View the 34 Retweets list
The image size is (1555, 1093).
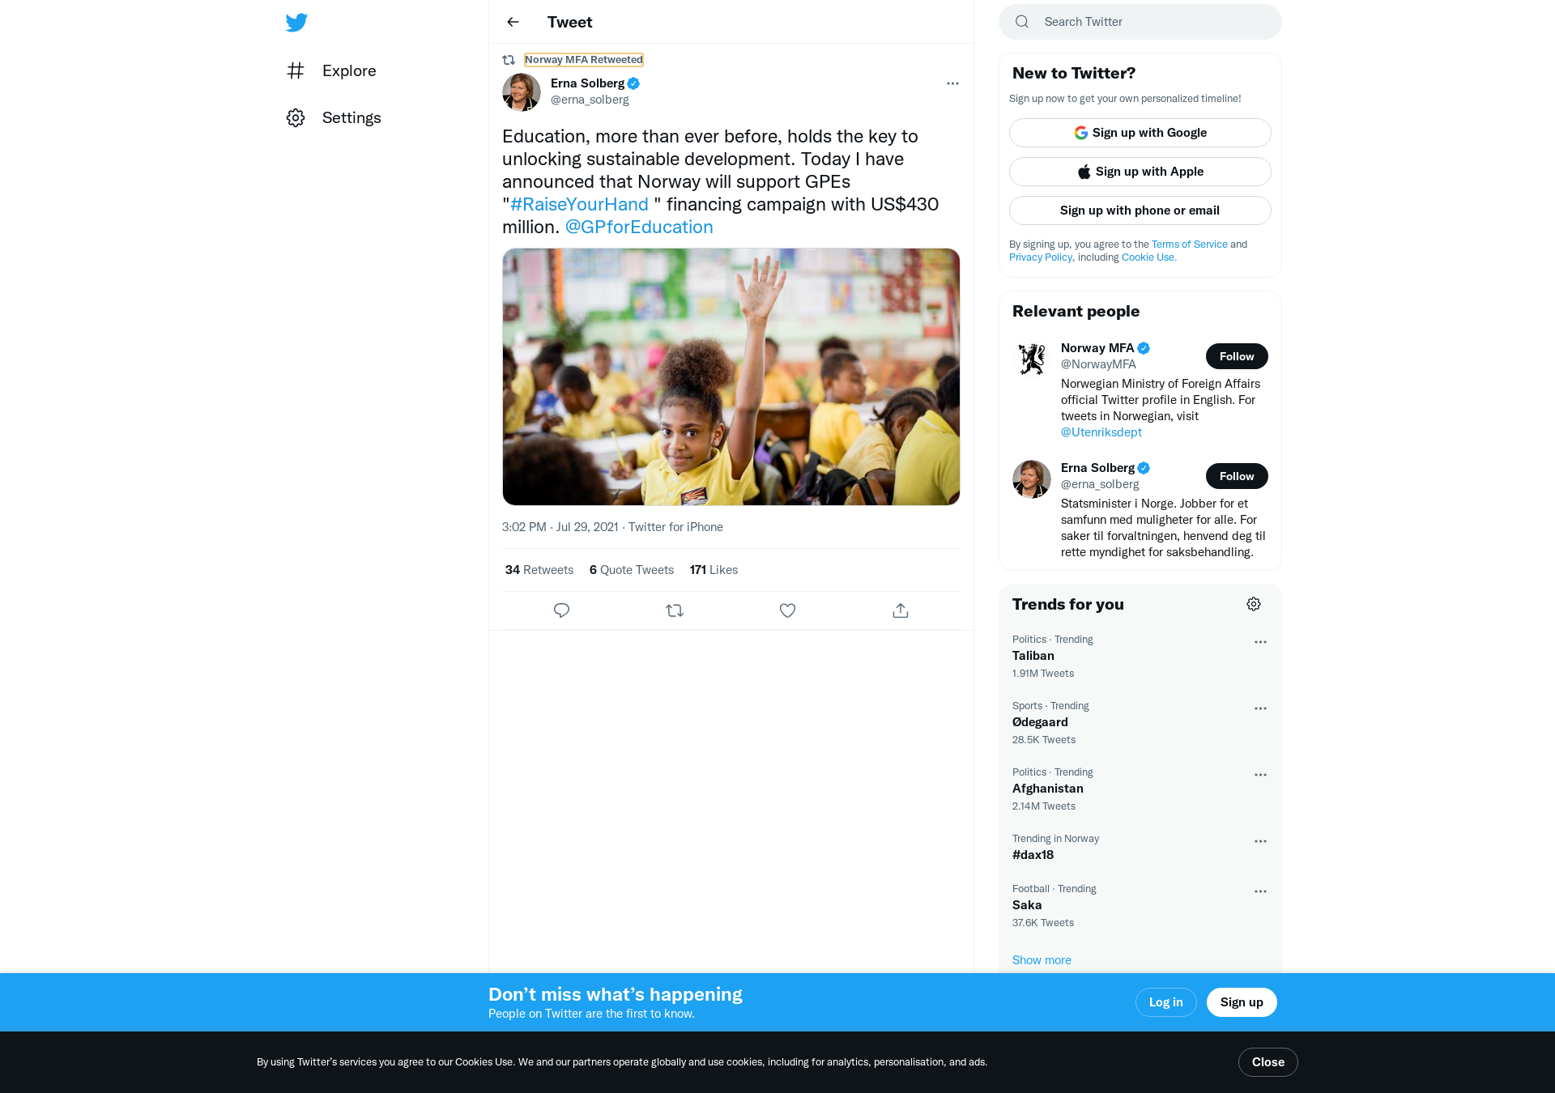coord(539,570)
